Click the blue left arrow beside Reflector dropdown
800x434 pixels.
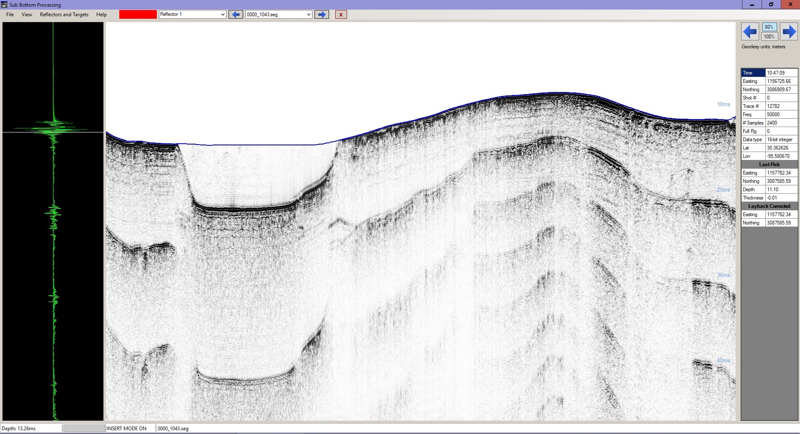236,15
